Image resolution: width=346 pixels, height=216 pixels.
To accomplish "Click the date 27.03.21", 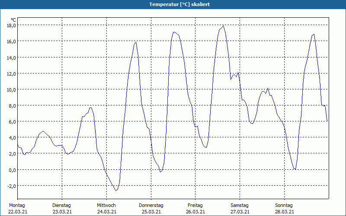I will click(240, 212).
